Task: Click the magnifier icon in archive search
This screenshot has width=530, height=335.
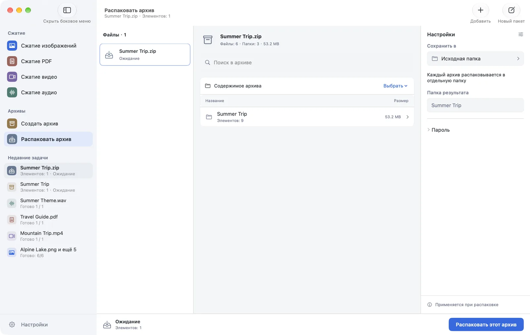Action: tap(207, 63)
